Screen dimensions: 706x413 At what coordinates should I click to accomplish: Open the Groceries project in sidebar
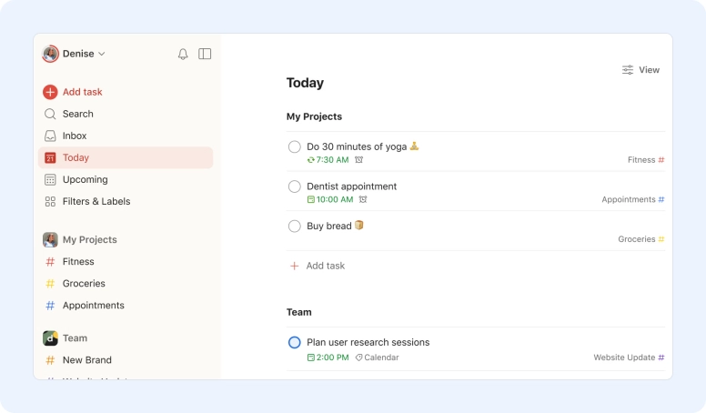(84, 283)
